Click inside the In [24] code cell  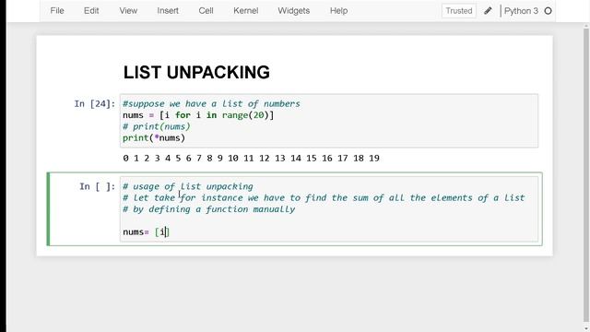click(x=329, y=121)
